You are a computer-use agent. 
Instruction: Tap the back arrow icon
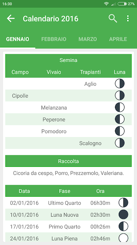pyautogui.click(x=11, y=19)
